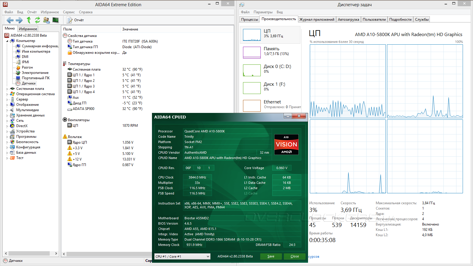
Task: Open AIDA64 Справка menu
Action: coord(86,12)
